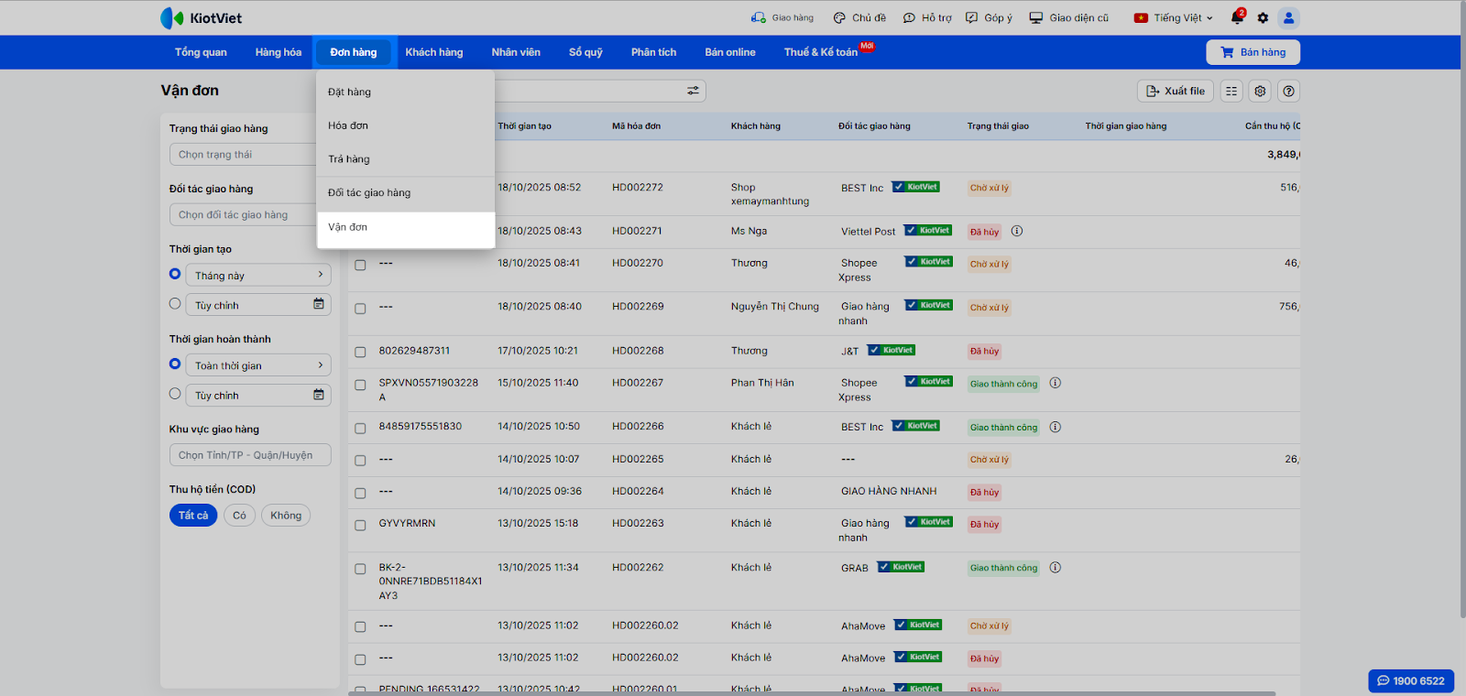
Task: Select the Tùy chỉnh radio under Thời gian tạo
Action: [x=175, y=304]
